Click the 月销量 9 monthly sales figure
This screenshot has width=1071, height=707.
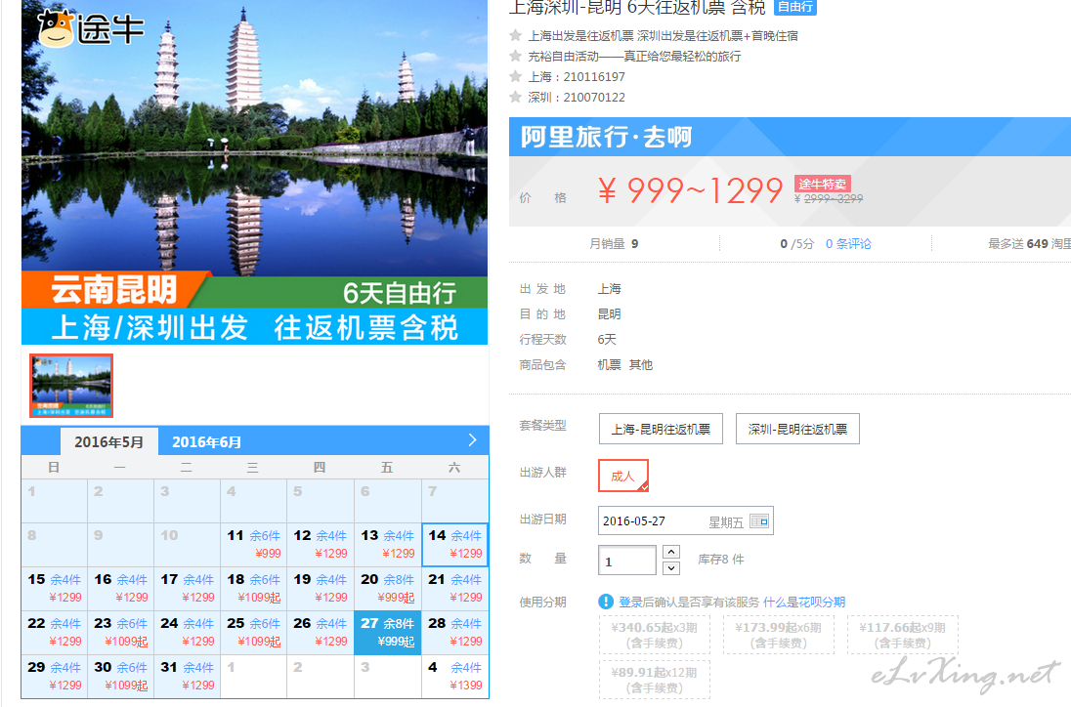pos(614,243)
